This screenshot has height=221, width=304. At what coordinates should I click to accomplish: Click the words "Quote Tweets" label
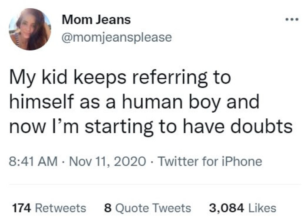coord(153,208)
